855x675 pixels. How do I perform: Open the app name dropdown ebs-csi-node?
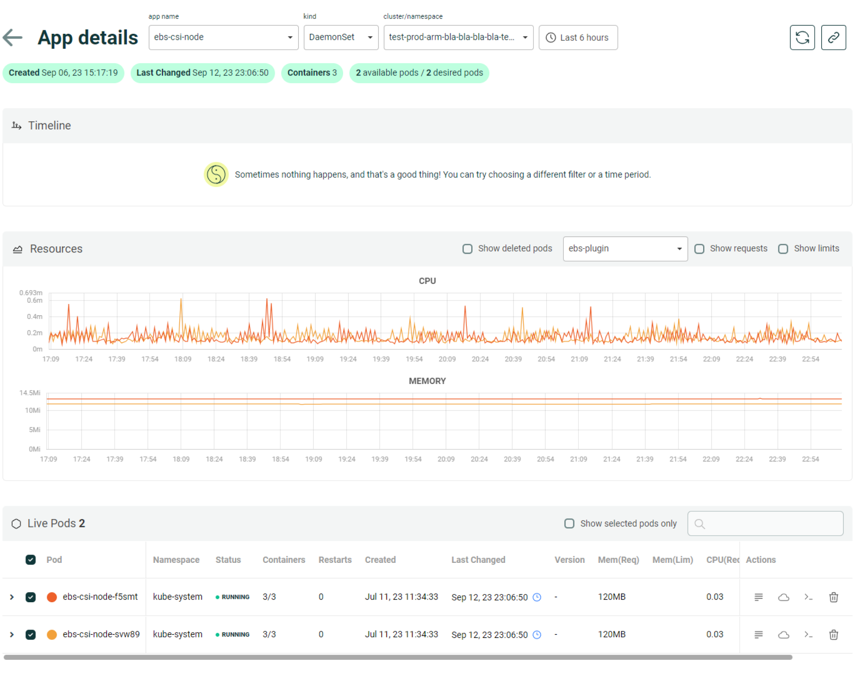tap(223, 38)
